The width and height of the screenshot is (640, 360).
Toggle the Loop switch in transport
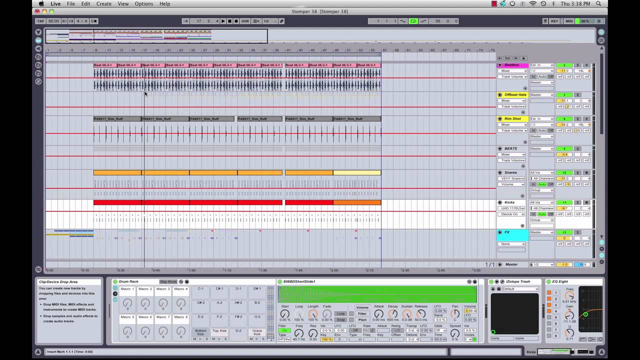pyautogui.click(x=413, y=21)
